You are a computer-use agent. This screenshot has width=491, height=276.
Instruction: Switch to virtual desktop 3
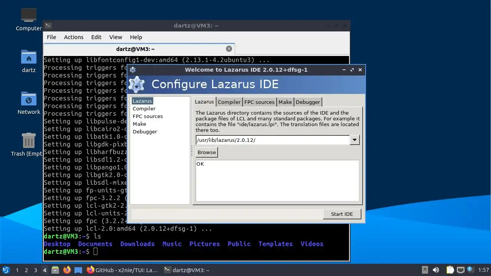(x=35, y=270)
